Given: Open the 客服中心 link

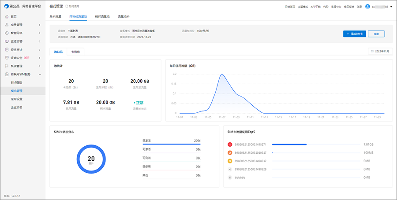Looking at the screenshot, I should [x=336, y=7].
